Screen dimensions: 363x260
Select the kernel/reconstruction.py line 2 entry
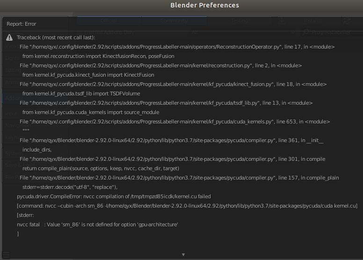coord(160,65)
